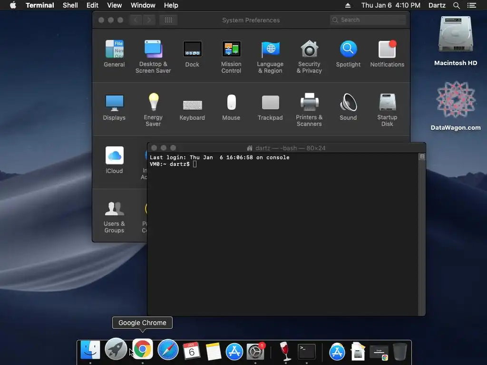Image resolution: width=487 pixels, height=365 pixels.
Task: Open Mouse preferences pane
Action: [231, 107]
